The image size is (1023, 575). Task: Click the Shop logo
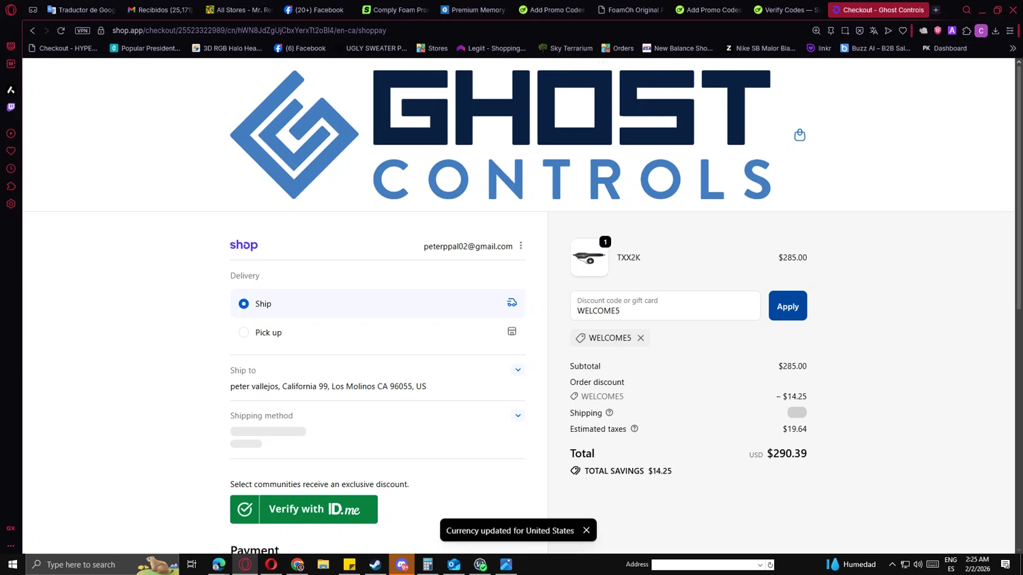tap(243, 245)
